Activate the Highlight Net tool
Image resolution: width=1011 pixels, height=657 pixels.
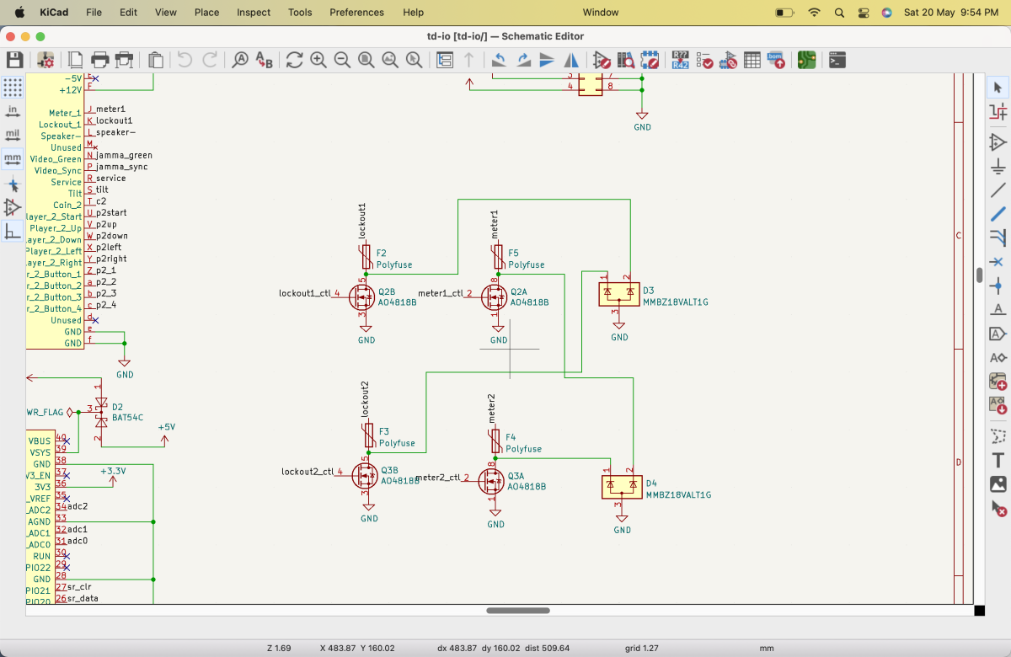(x=998, y=111)
